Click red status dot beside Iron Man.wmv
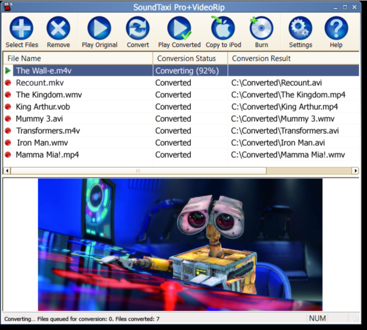 coord(8,143)
